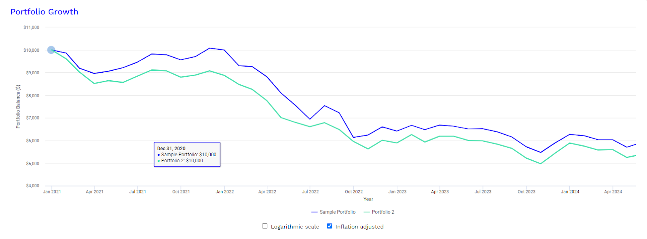Toggle Sample Portfolio visibility in the legend
Viewport: 647px width, 239px height.
click(337, 212)
